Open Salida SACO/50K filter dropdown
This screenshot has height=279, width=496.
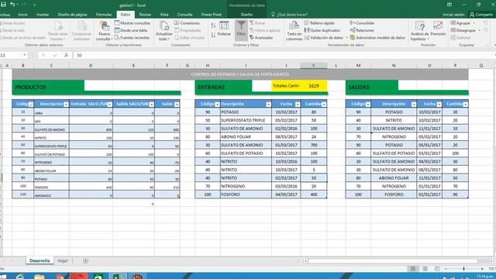(152, 105)
